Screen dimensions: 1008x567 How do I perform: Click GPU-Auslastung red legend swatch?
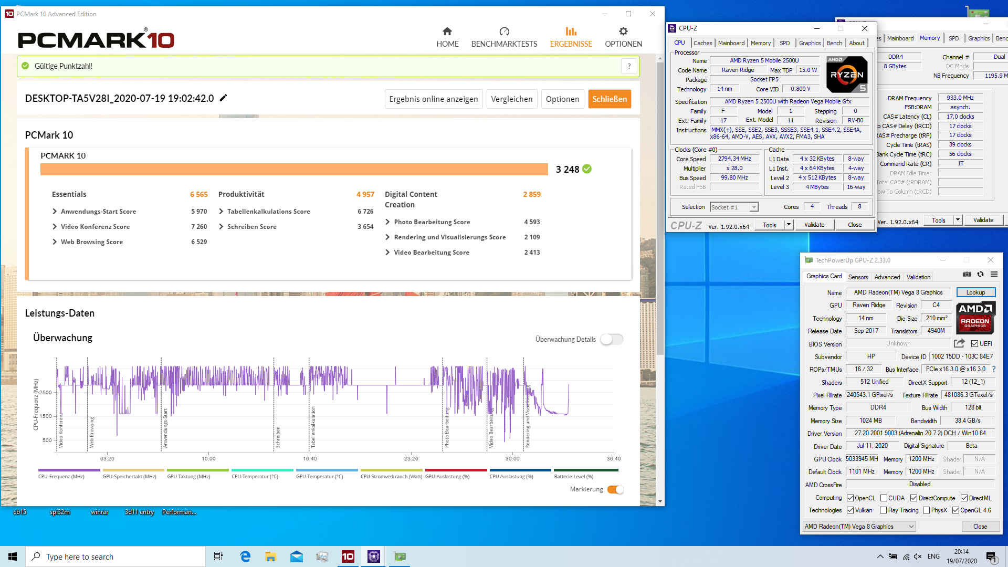[x=456, y=470]
